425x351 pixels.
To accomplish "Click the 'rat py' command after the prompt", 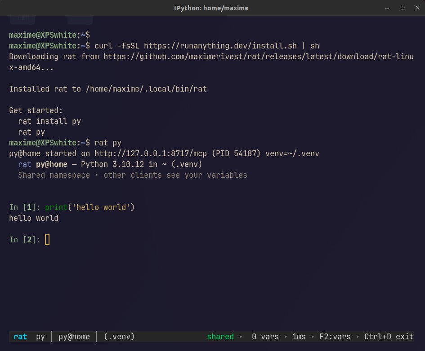I will (108, 143).
